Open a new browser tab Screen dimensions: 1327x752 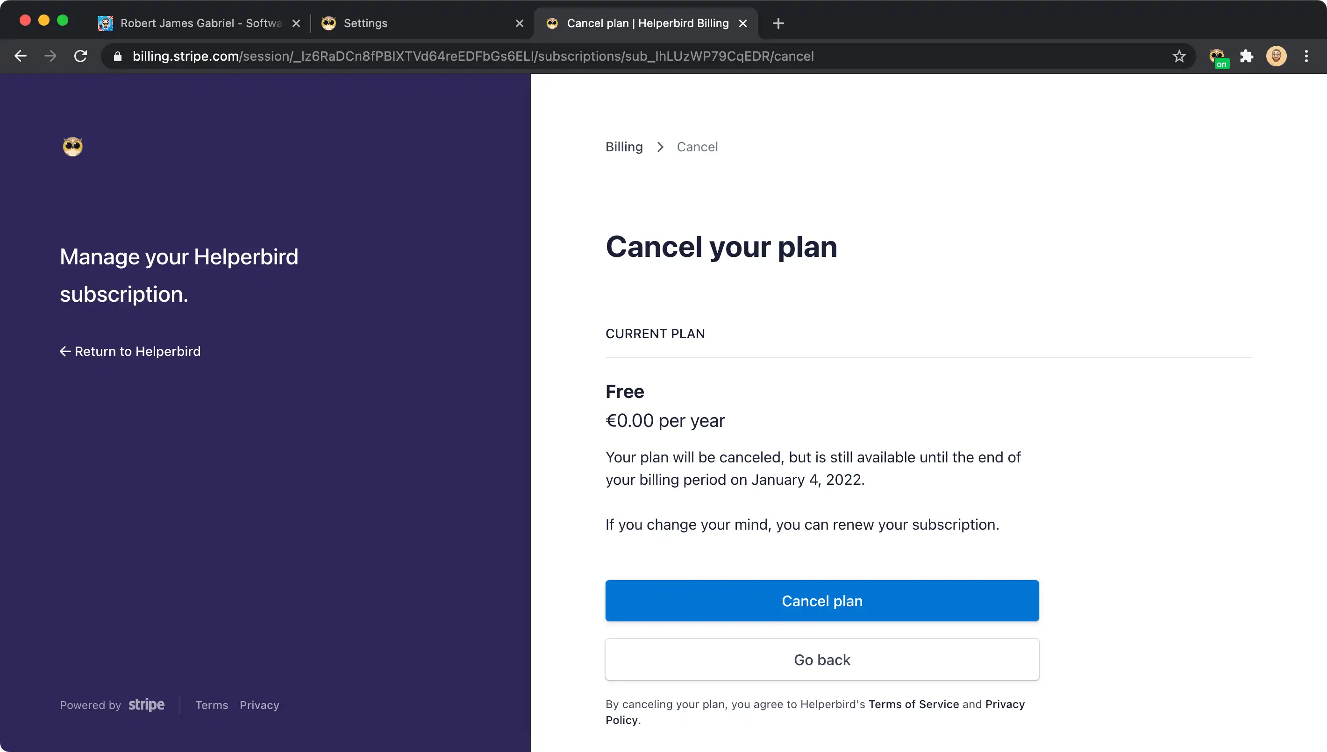point(778,23)
